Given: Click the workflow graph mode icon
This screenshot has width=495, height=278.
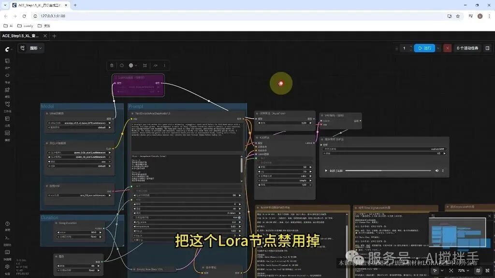Looking at the screenshot, I should pos(22,48).
